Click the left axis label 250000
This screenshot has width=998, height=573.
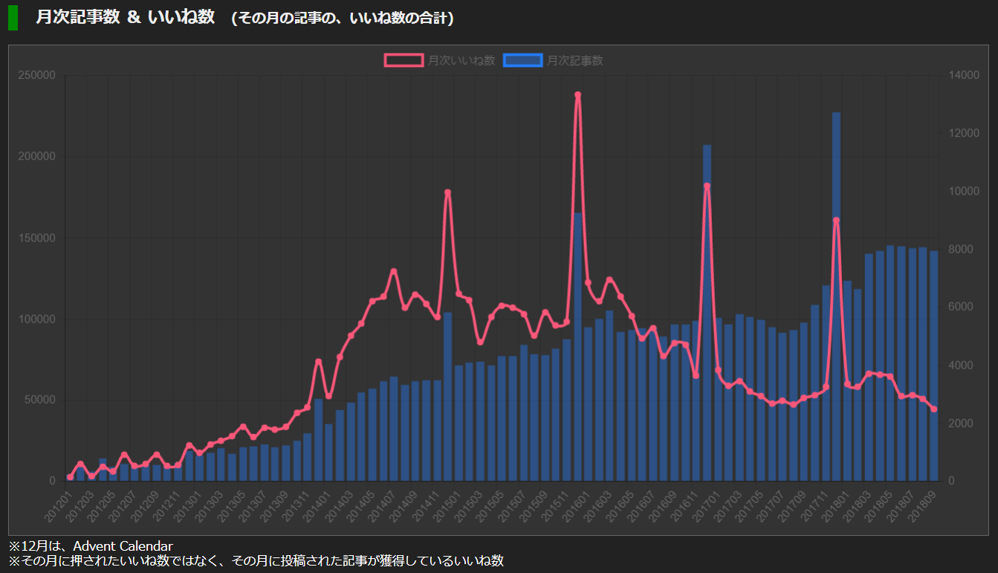pos(38,75)
